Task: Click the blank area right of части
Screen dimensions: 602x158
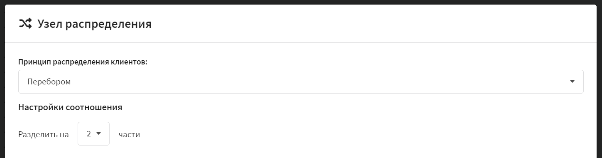Action: pos(361,134)
